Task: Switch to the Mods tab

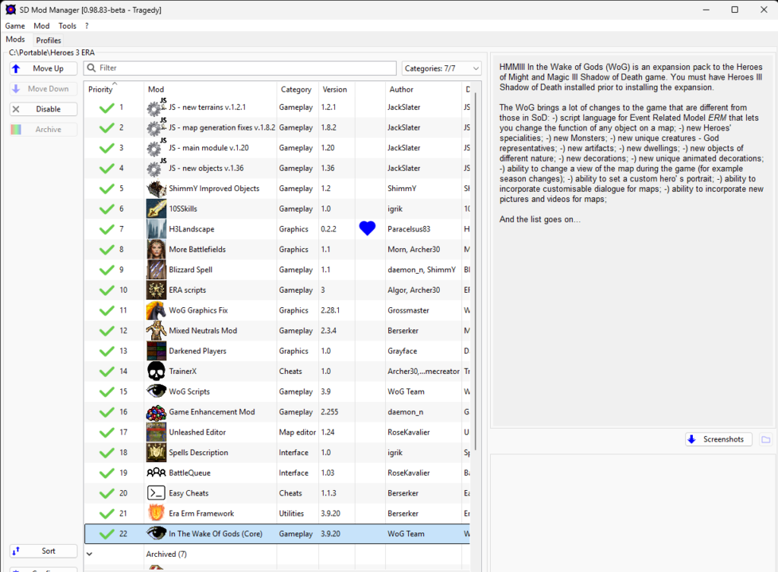Action: point(15,39)
